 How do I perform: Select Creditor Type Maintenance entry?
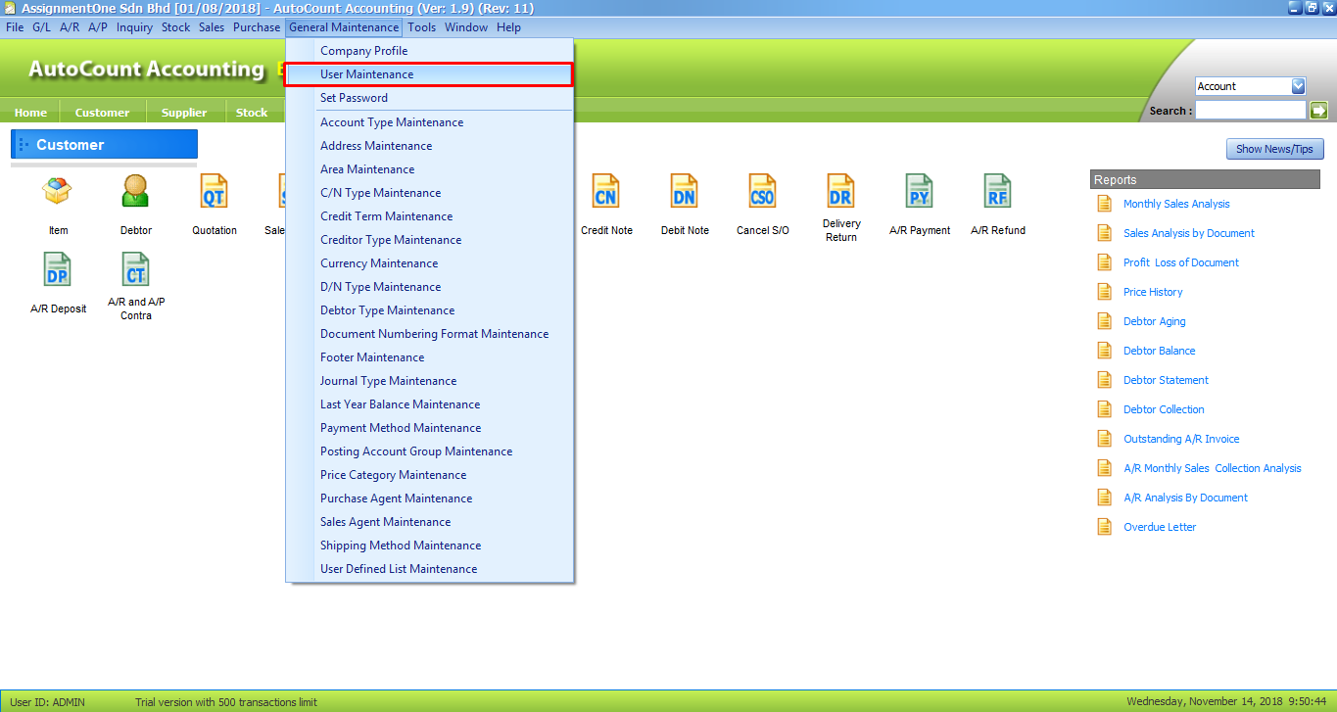click(429, 240)
